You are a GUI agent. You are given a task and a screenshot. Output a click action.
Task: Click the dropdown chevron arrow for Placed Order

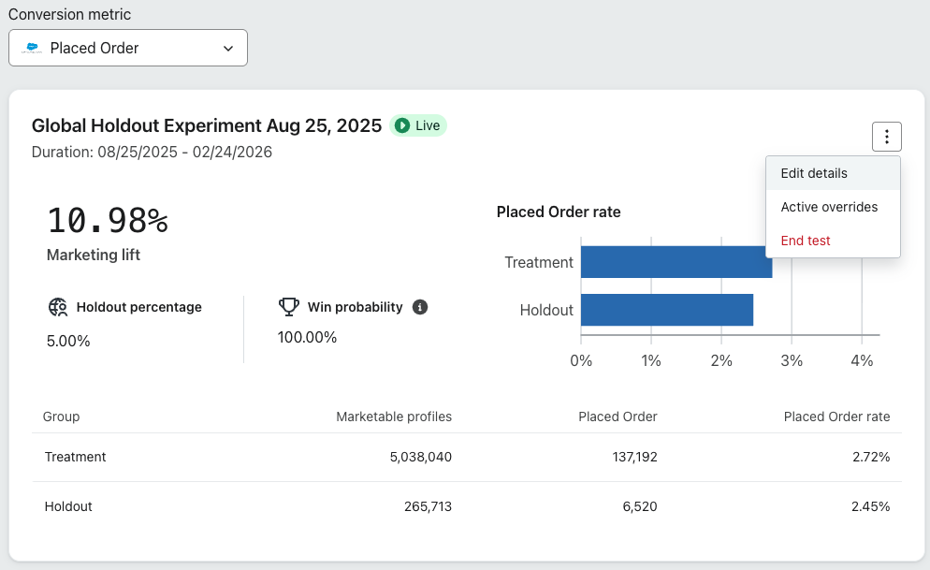(228, 49)
